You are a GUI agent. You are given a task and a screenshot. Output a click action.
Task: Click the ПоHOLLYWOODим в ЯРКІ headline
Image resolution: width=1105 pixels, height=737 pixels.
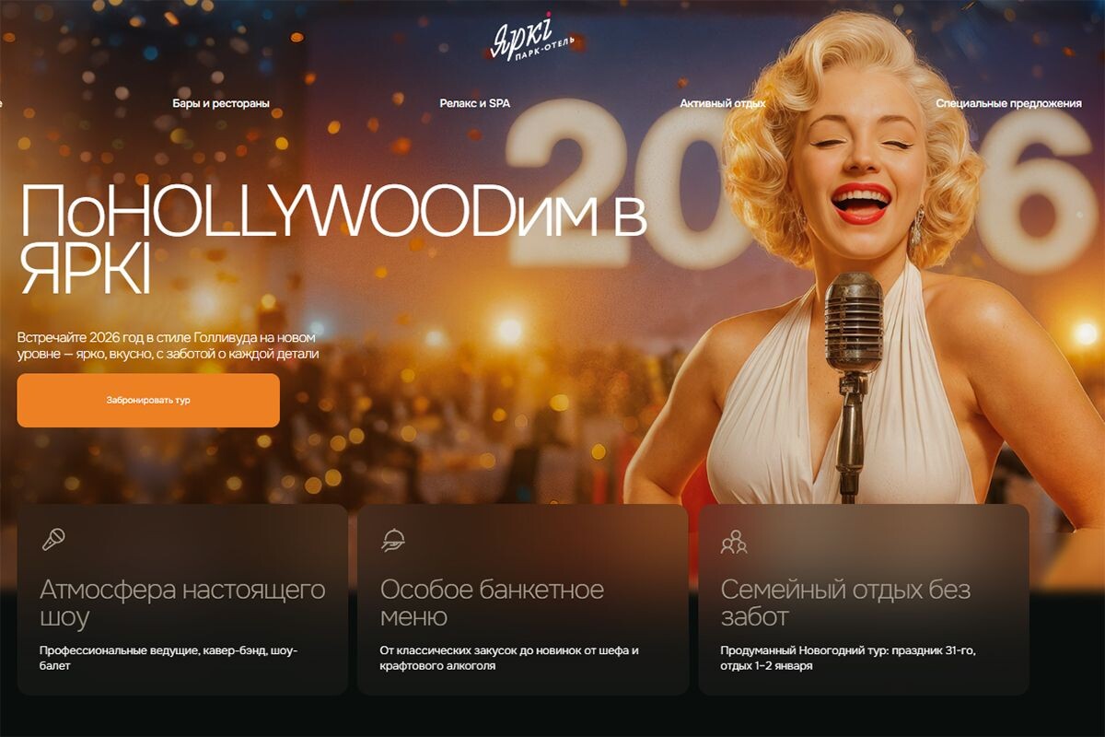331,241
